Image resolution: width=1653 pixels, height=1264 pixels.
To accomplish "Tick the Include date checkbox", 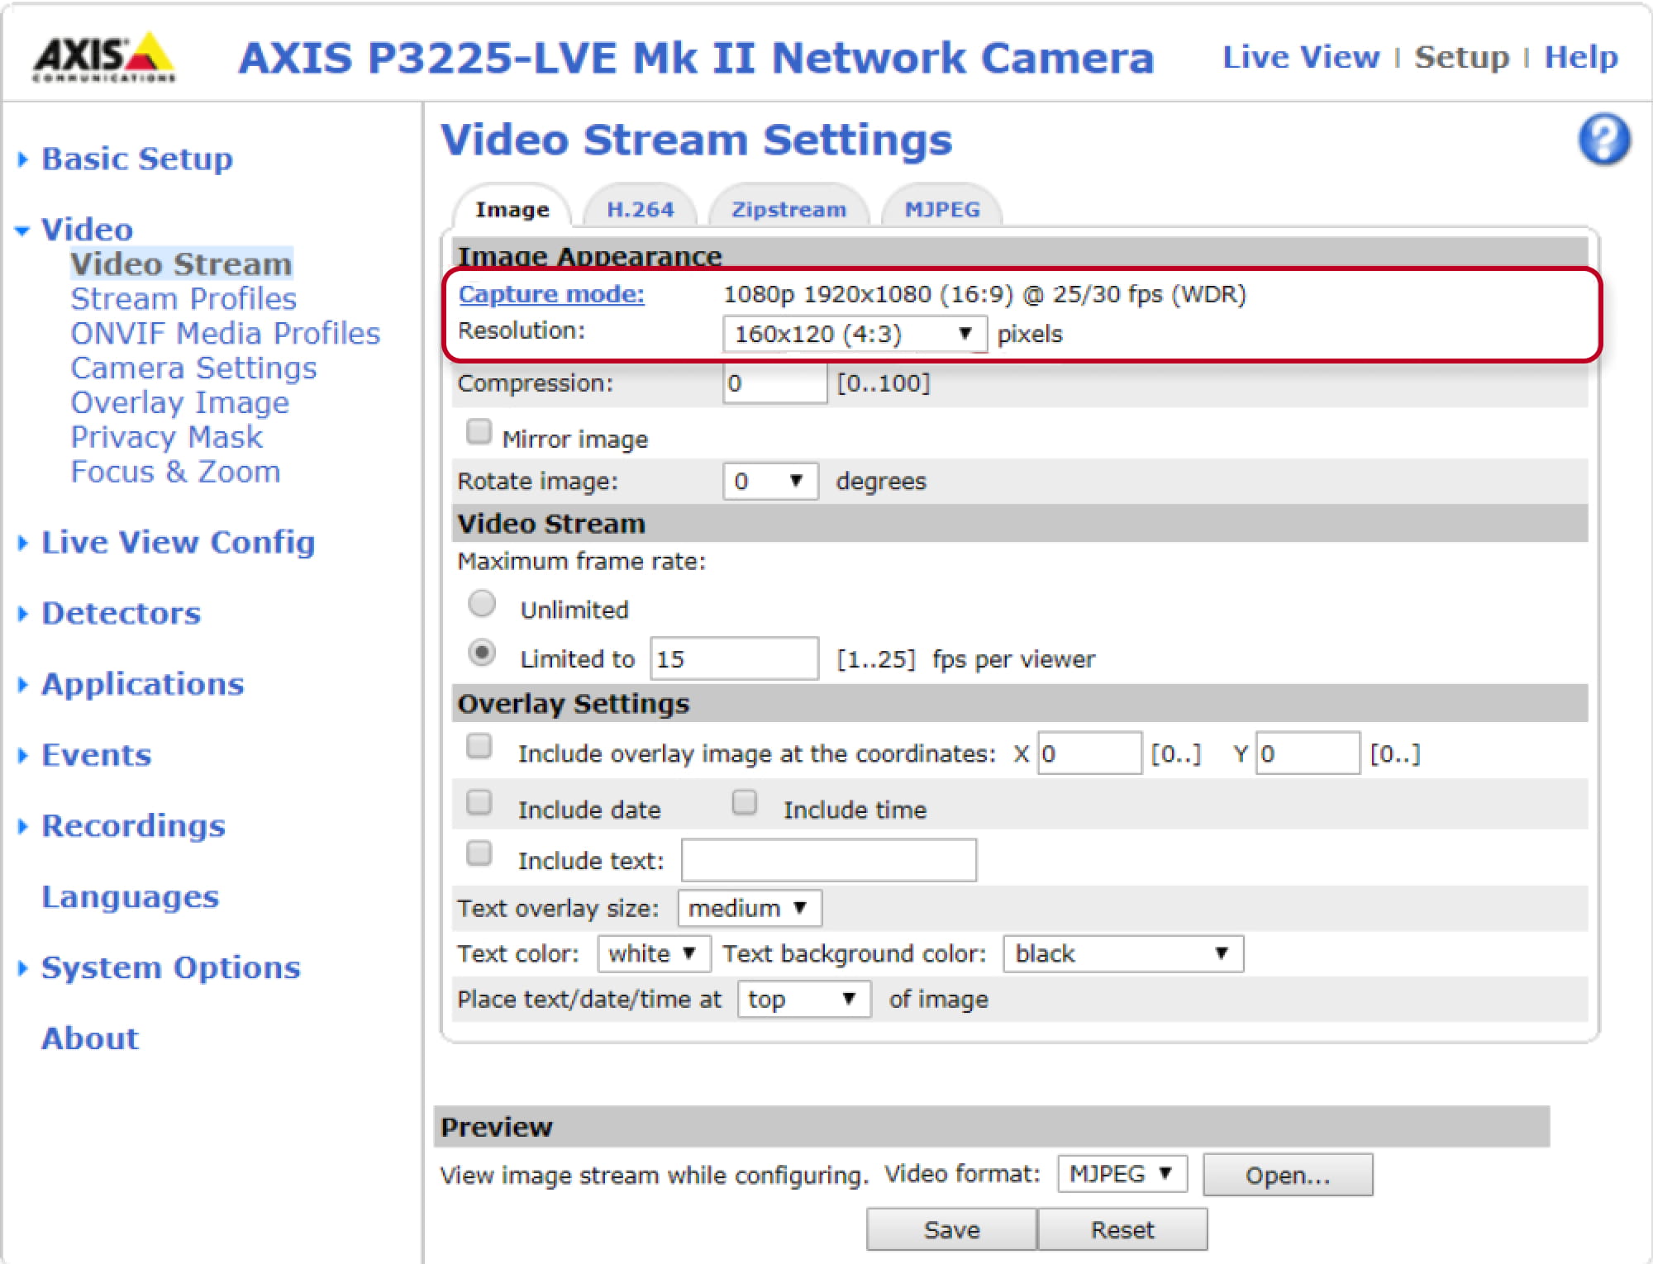I will (x=479, y=802).
